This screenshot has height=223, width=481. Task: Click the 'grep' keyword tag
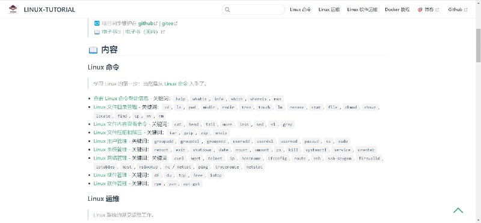[x=287, y=124]
